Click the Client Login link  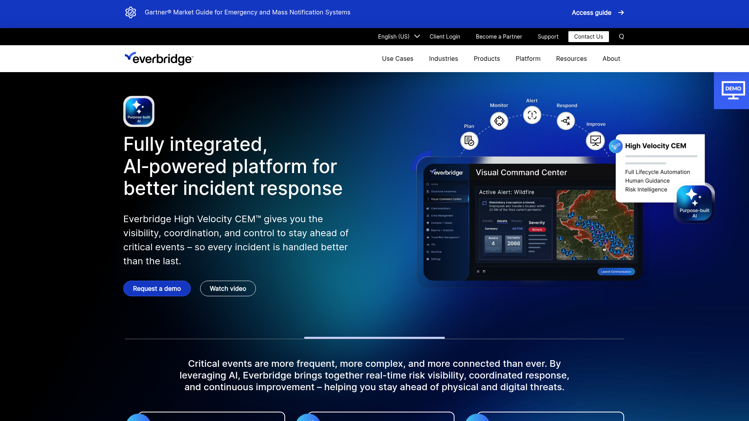tap(445, 37)
